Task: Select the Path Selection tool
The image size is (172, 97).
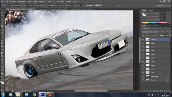Action: pos(2,67)
